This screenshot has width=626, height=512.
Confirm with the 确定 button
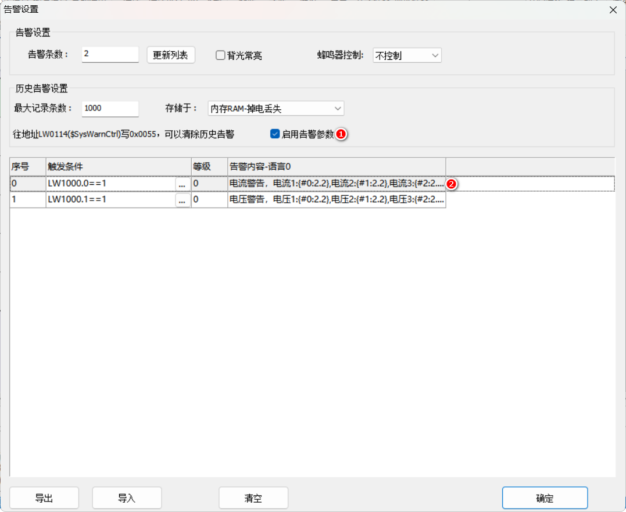click(545, 498)
